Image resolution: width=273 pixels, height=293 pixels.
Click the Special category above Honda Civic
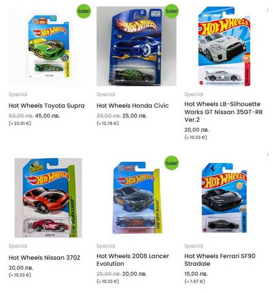(106, 95)
